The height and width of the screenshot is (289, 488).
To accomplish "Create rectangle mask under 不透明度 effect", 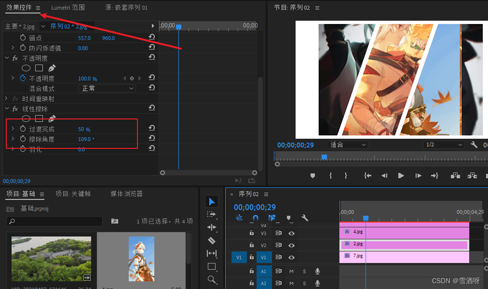I will [x=39, y=68].
